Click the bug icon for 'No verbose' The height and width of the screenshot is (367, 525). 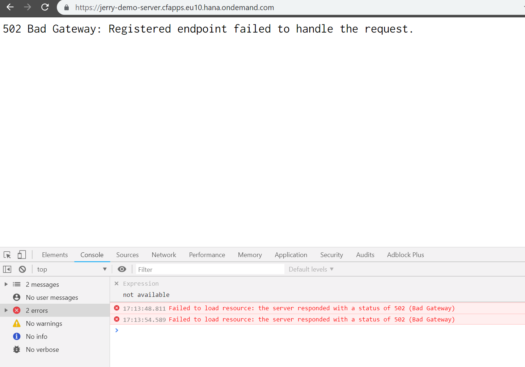pos(17,349)
